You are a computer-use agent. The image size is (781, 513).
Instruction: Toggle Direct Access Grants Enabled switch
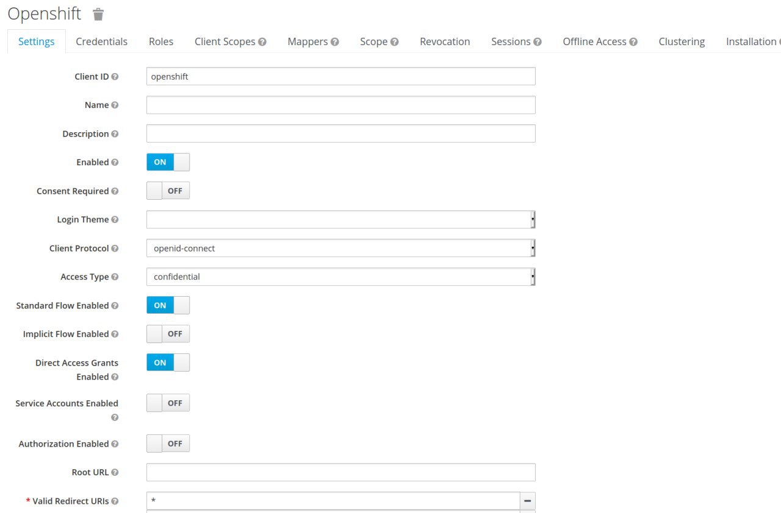(168, 363)
